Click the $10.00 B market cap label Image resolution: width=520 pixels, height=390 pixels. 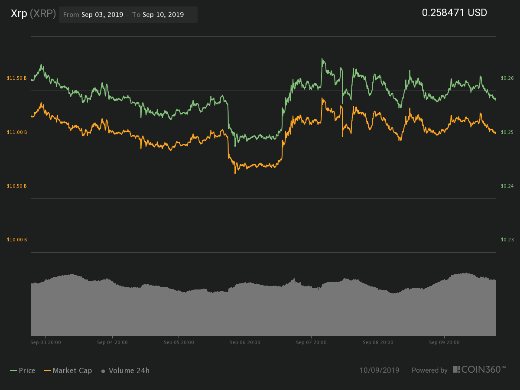point(17,240)
